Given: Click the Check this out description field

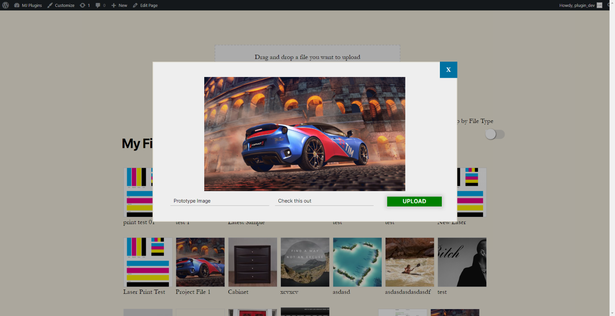Looking at the screenshot, I should pos(324,201).
